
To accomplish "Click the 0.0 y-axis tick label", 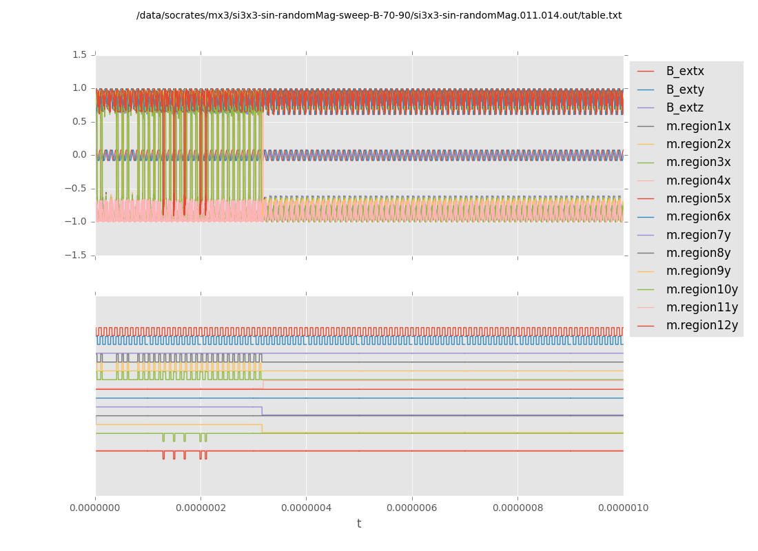I will tap(79, 154).
